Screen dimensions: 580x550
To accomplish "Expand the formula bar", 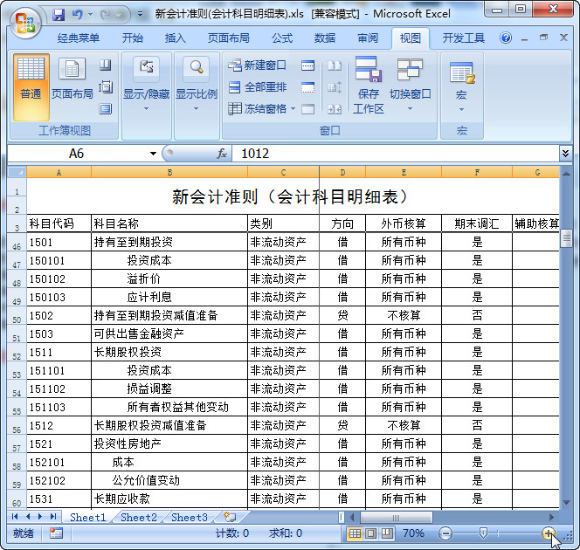I will pos(565,154).
